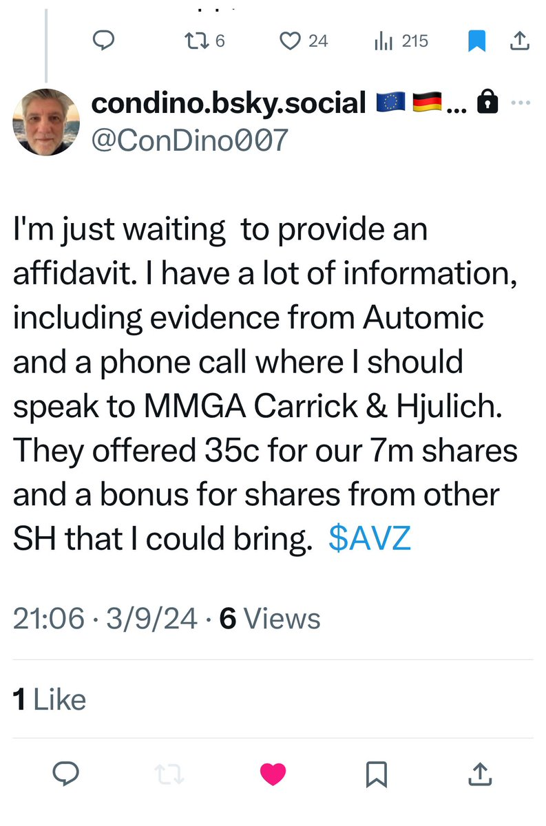The width and height of the screenshot is (546, 826).
Task: Show who liked via 1 Like
Action: coord(50,700)
